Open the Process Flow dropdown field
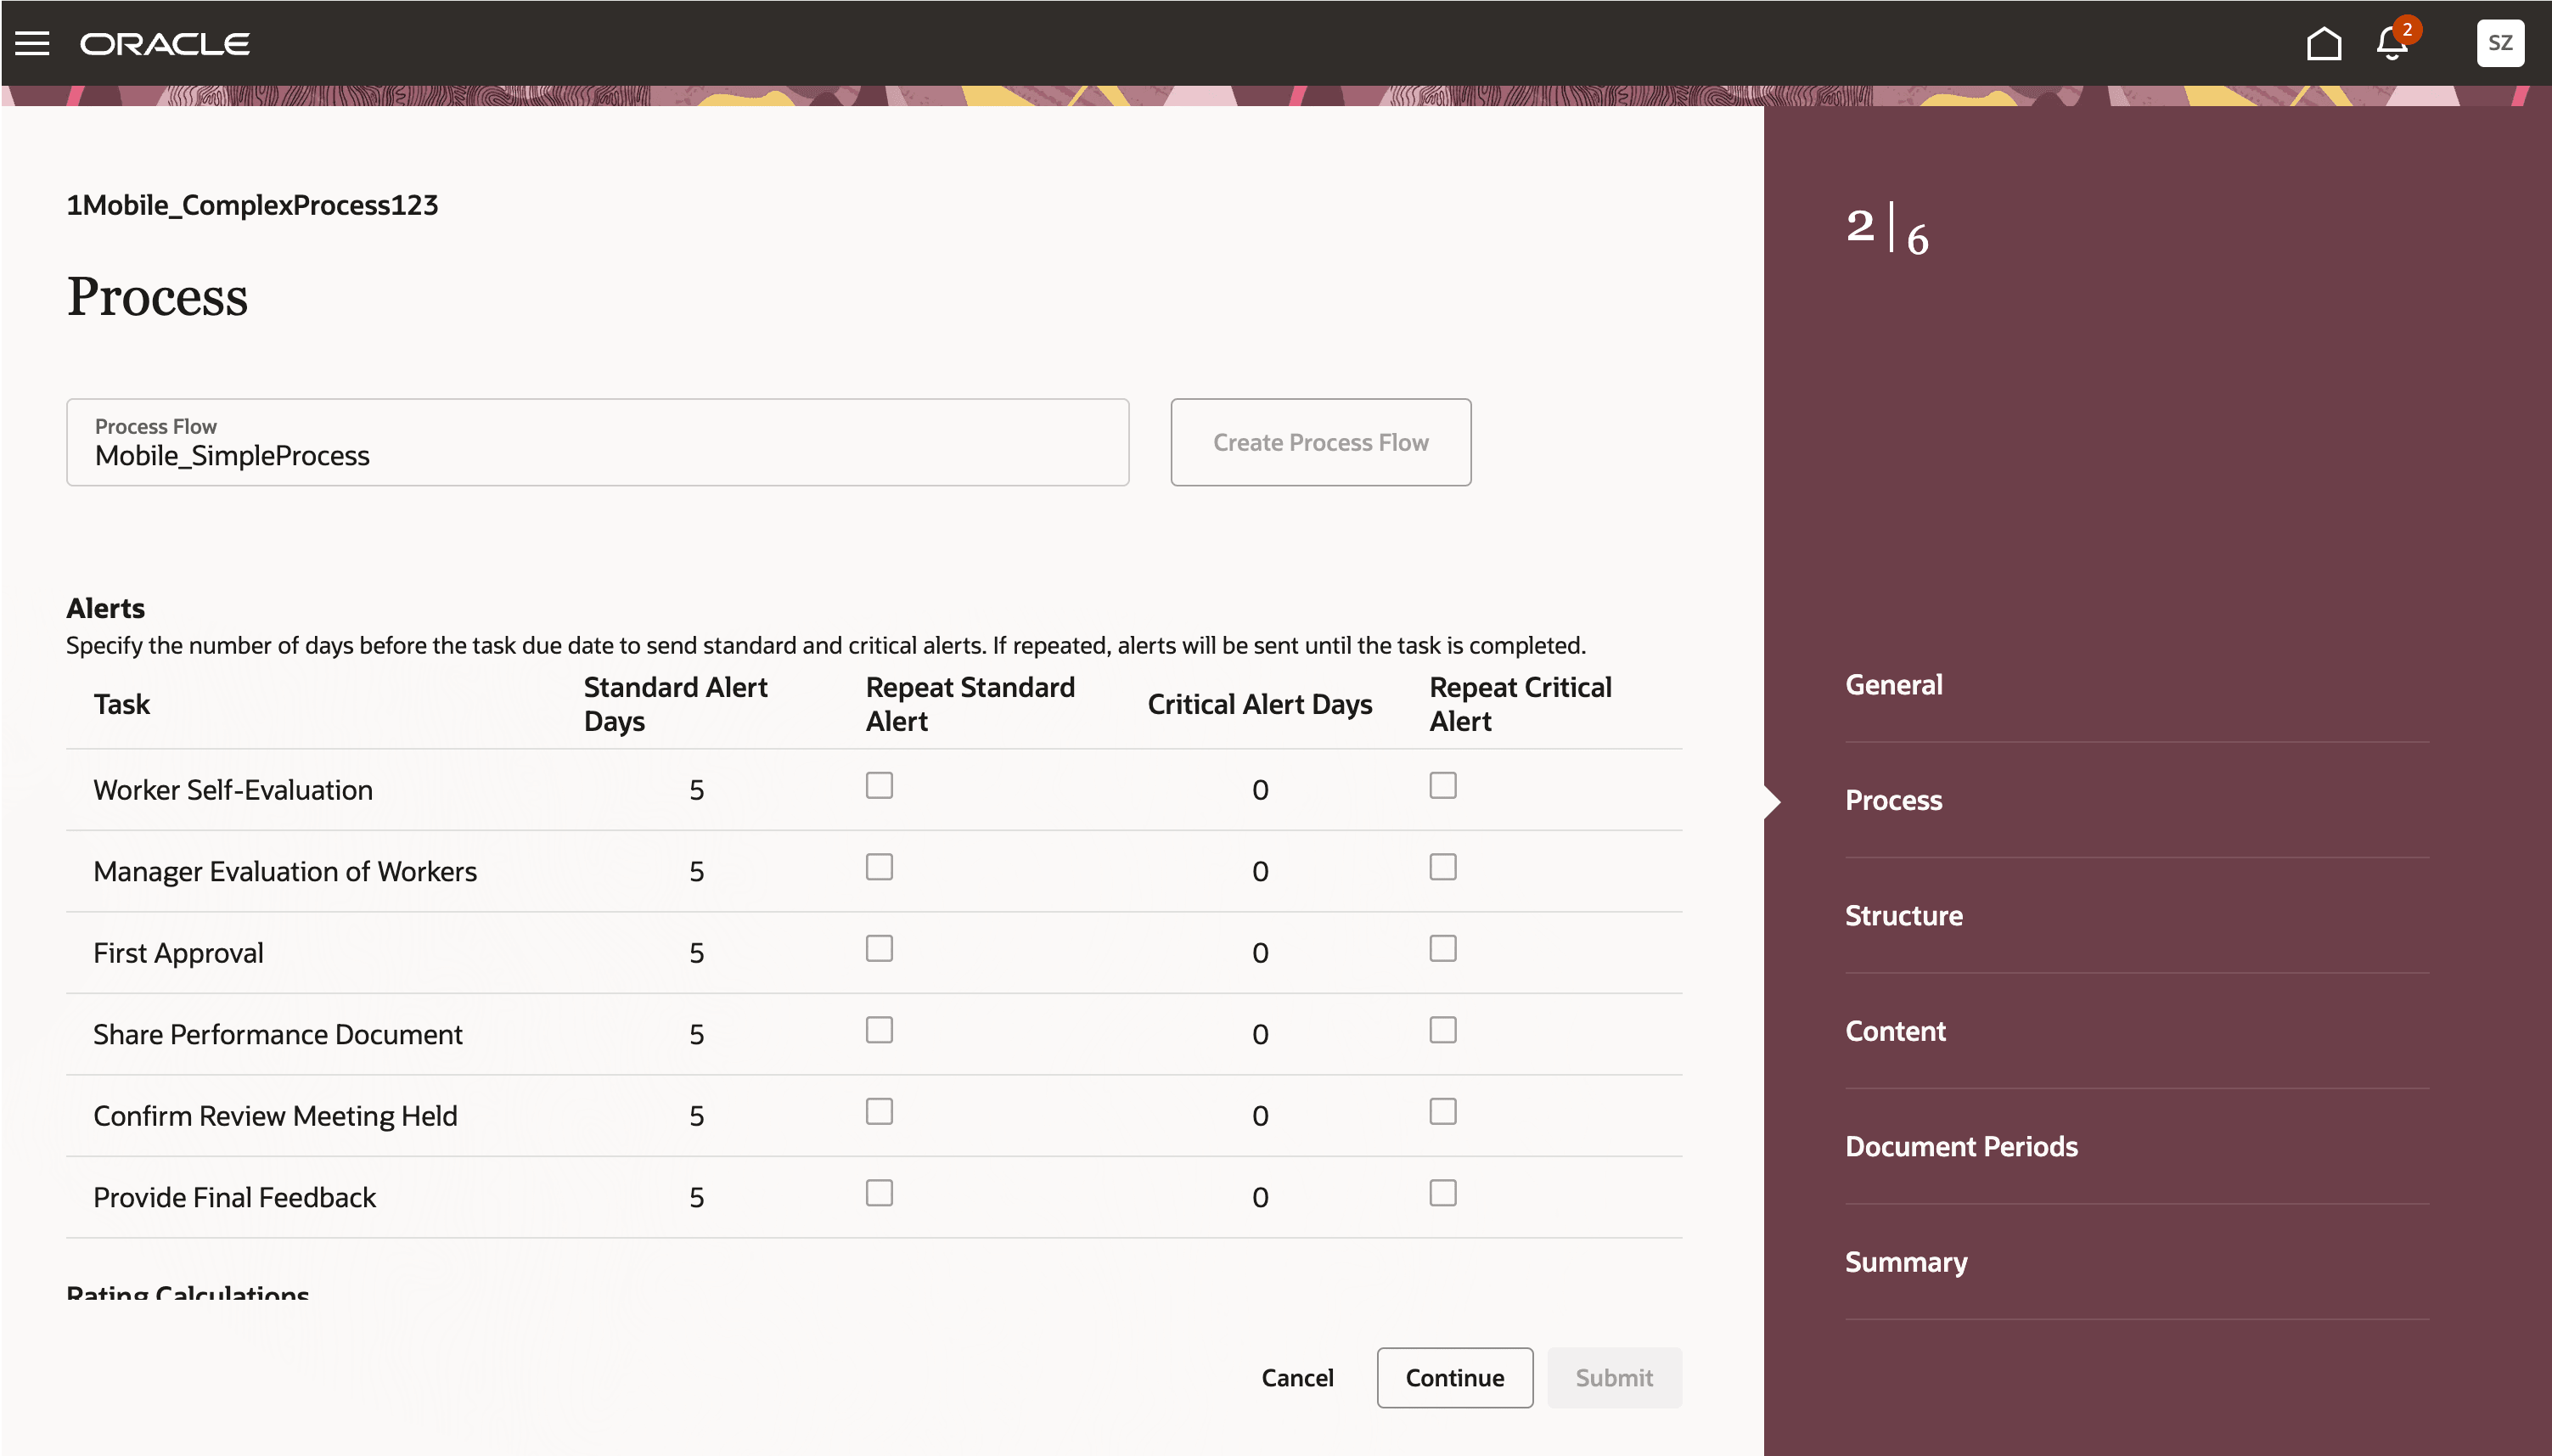Viewport: 2552px width, 1456px height. point(597,443)
